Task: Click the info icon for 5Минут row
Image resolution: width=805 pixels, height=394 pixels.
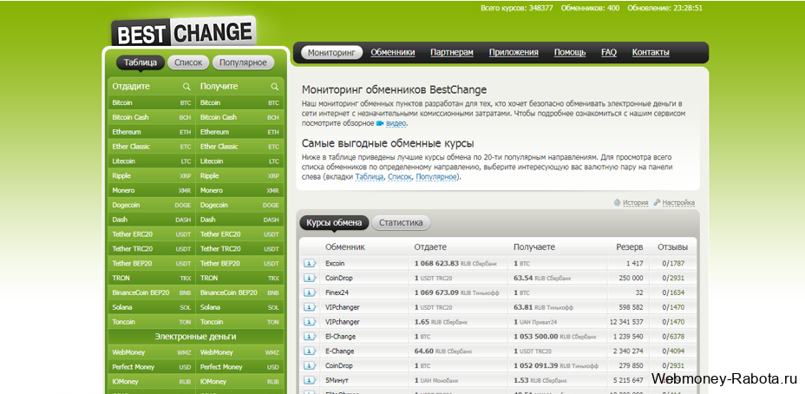Action: pos(310,381)
